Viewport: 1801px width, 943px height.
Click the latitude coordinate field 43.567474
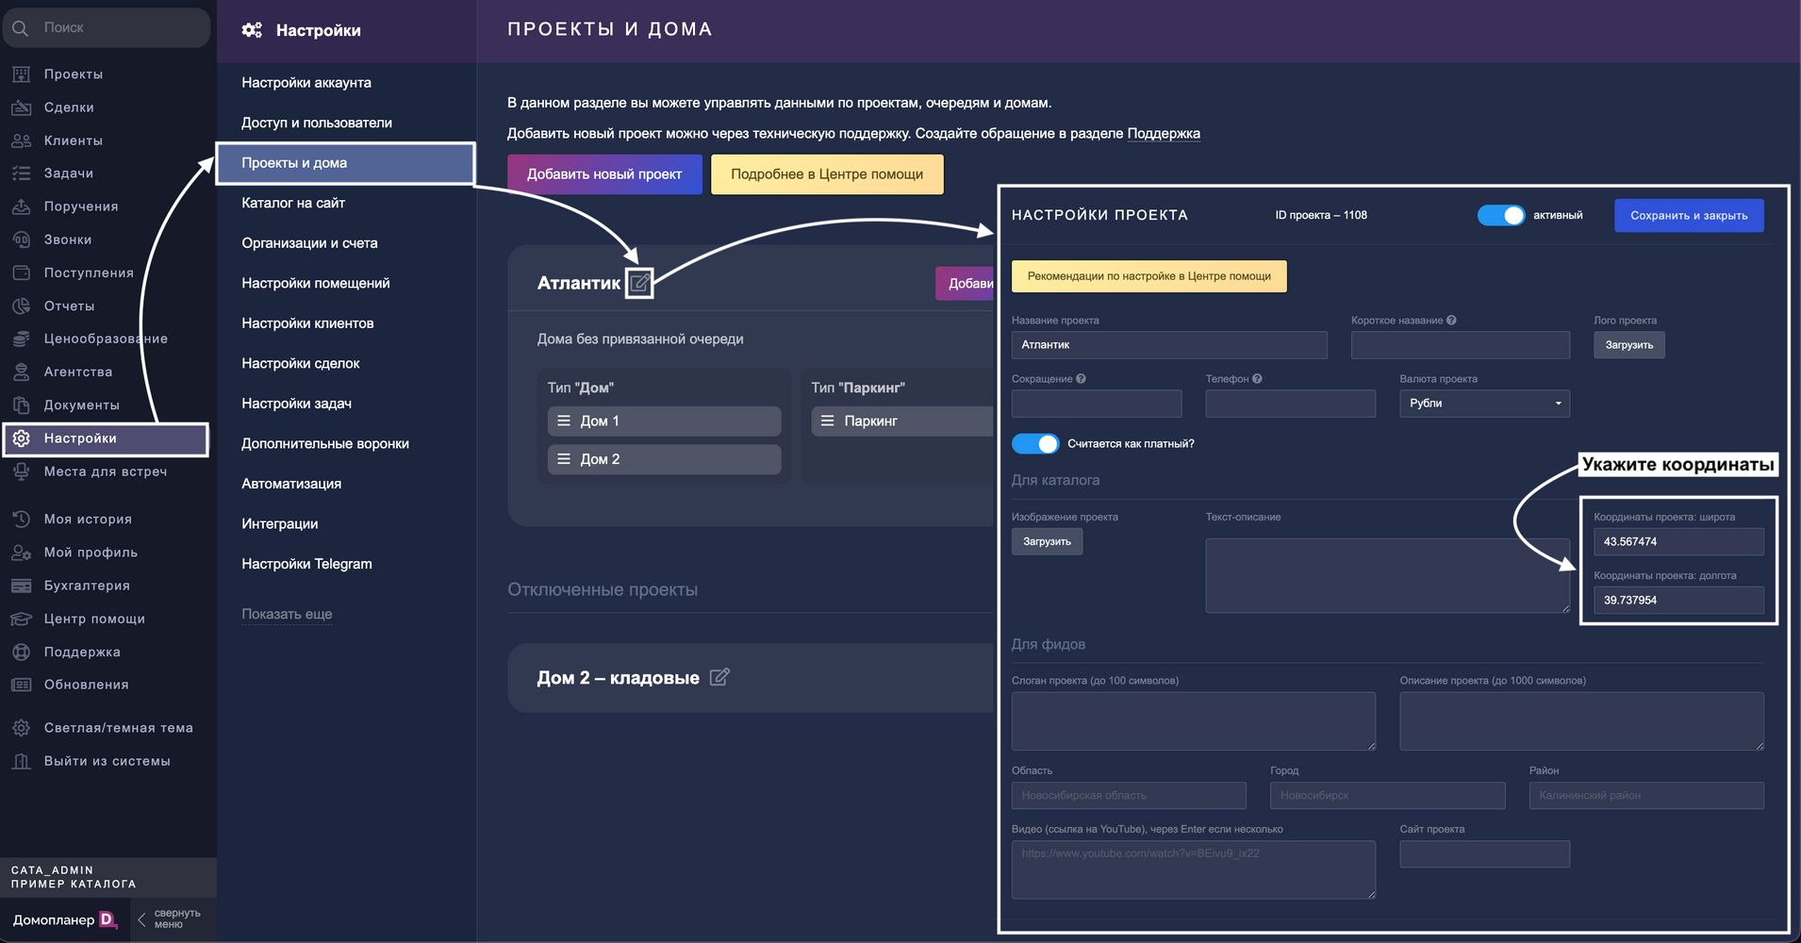coord(1677,542)
